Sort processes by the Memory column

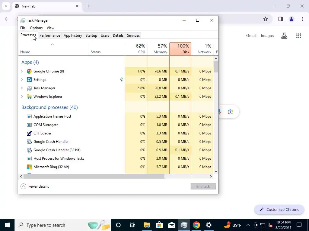point(158,49)
